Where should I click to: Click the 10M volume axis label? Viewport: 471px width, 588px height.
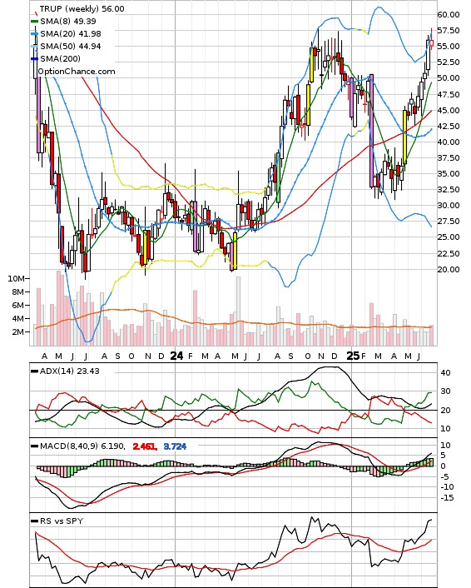(16, 279)
